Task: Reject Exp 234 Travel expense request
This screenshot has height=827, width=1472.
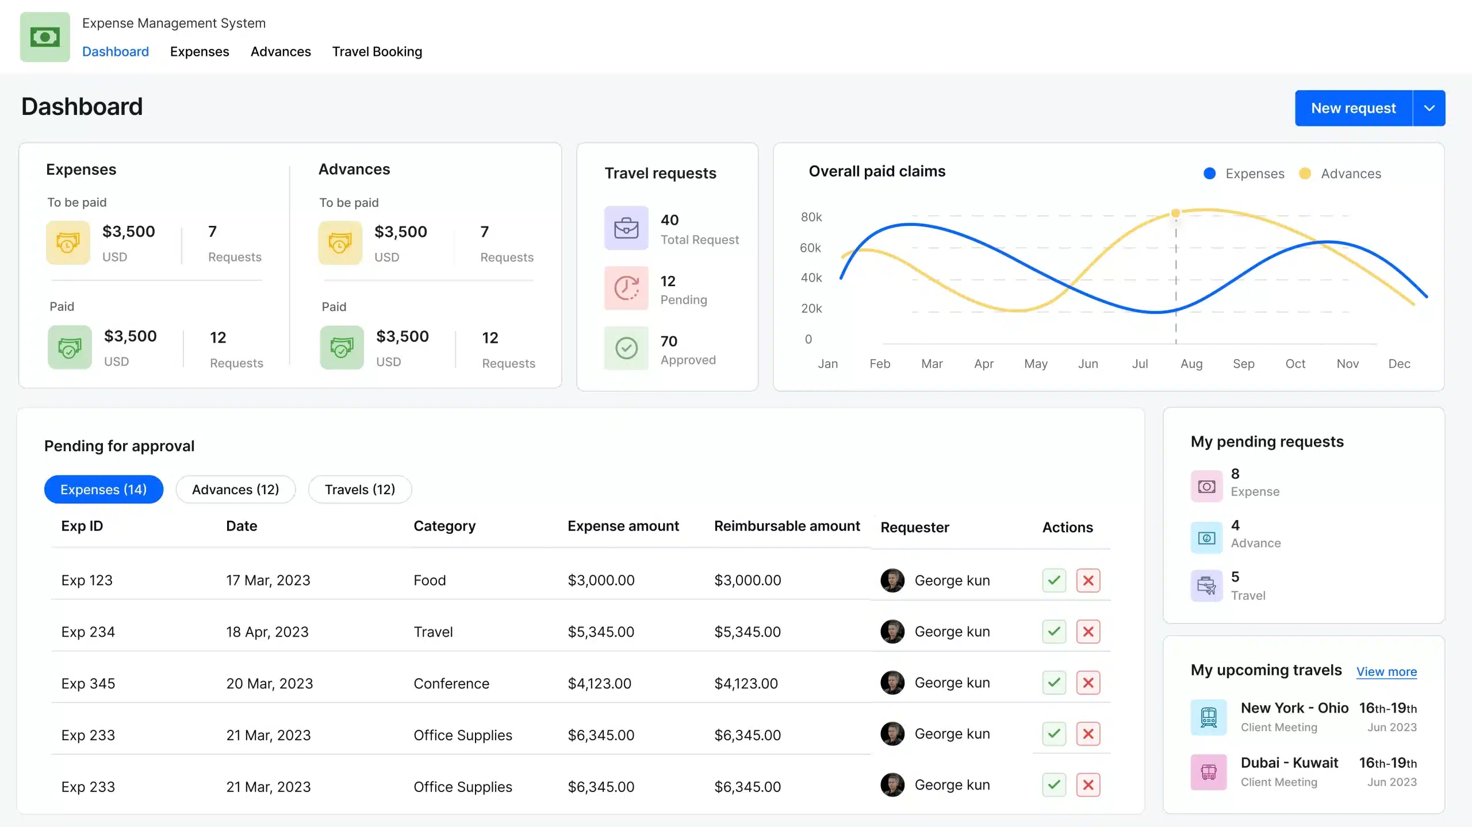Action: point(1088,631)
